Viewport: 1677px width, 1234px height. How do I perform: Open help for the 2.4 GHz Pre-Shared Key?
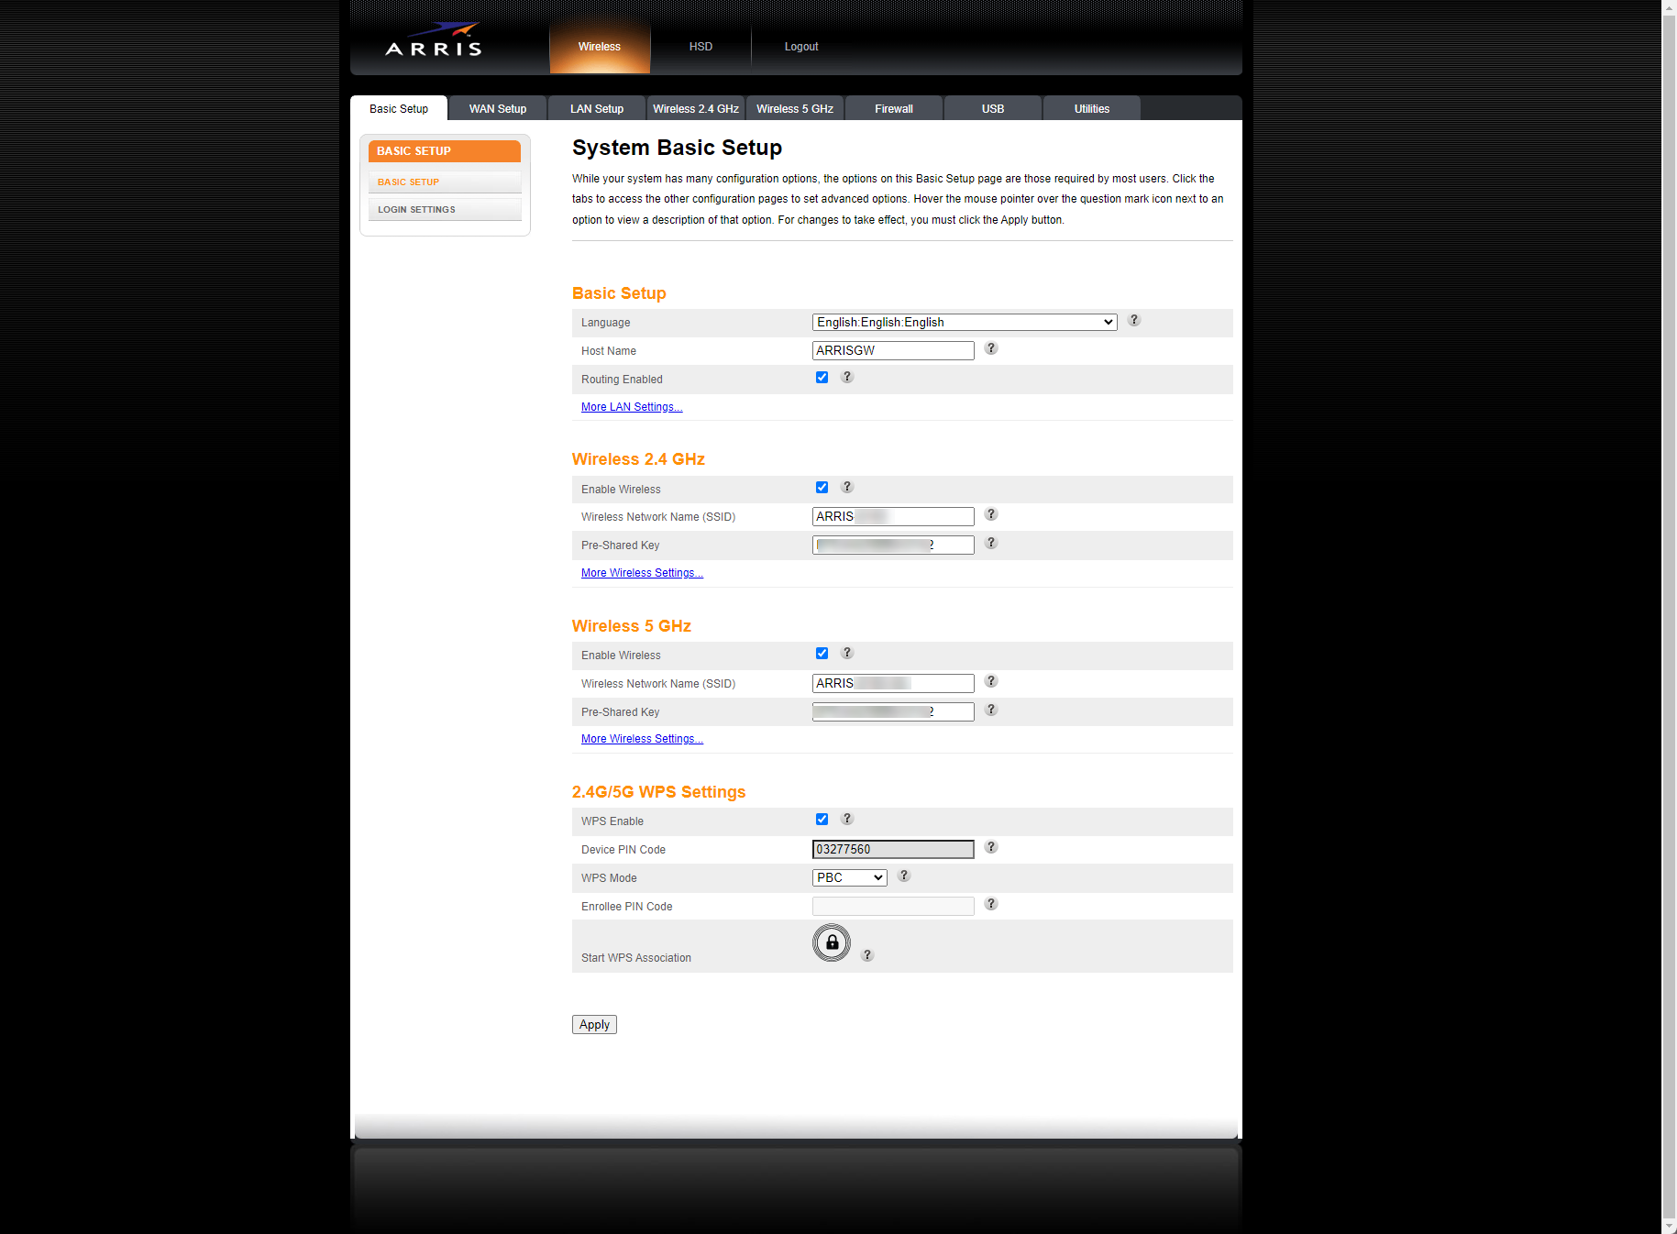point(990,543)
